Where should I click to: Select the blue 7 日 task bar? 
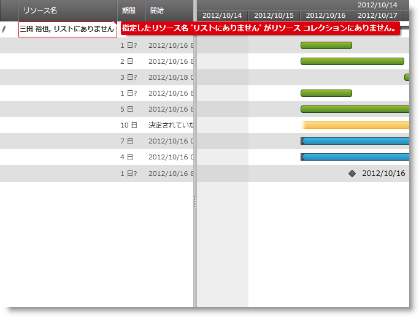click(355, 141)
